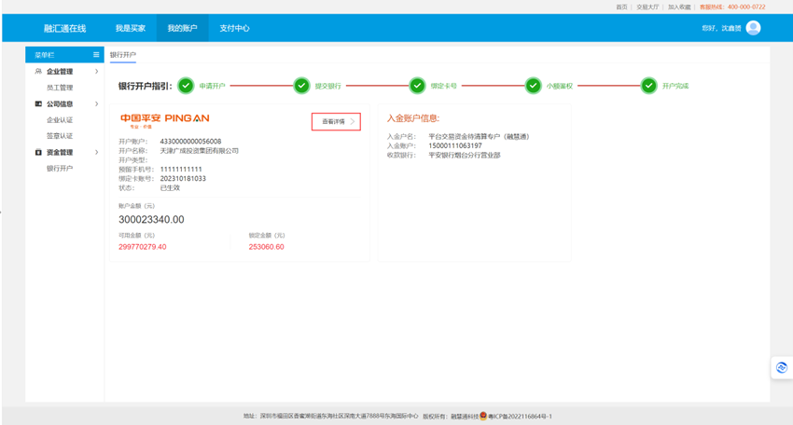
Task: Switch to the 银行开户 tab
Action: coord(123,56)
